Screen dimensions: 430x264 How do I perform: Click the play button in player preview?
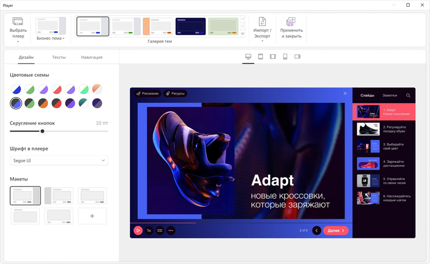tap(138, 230)
